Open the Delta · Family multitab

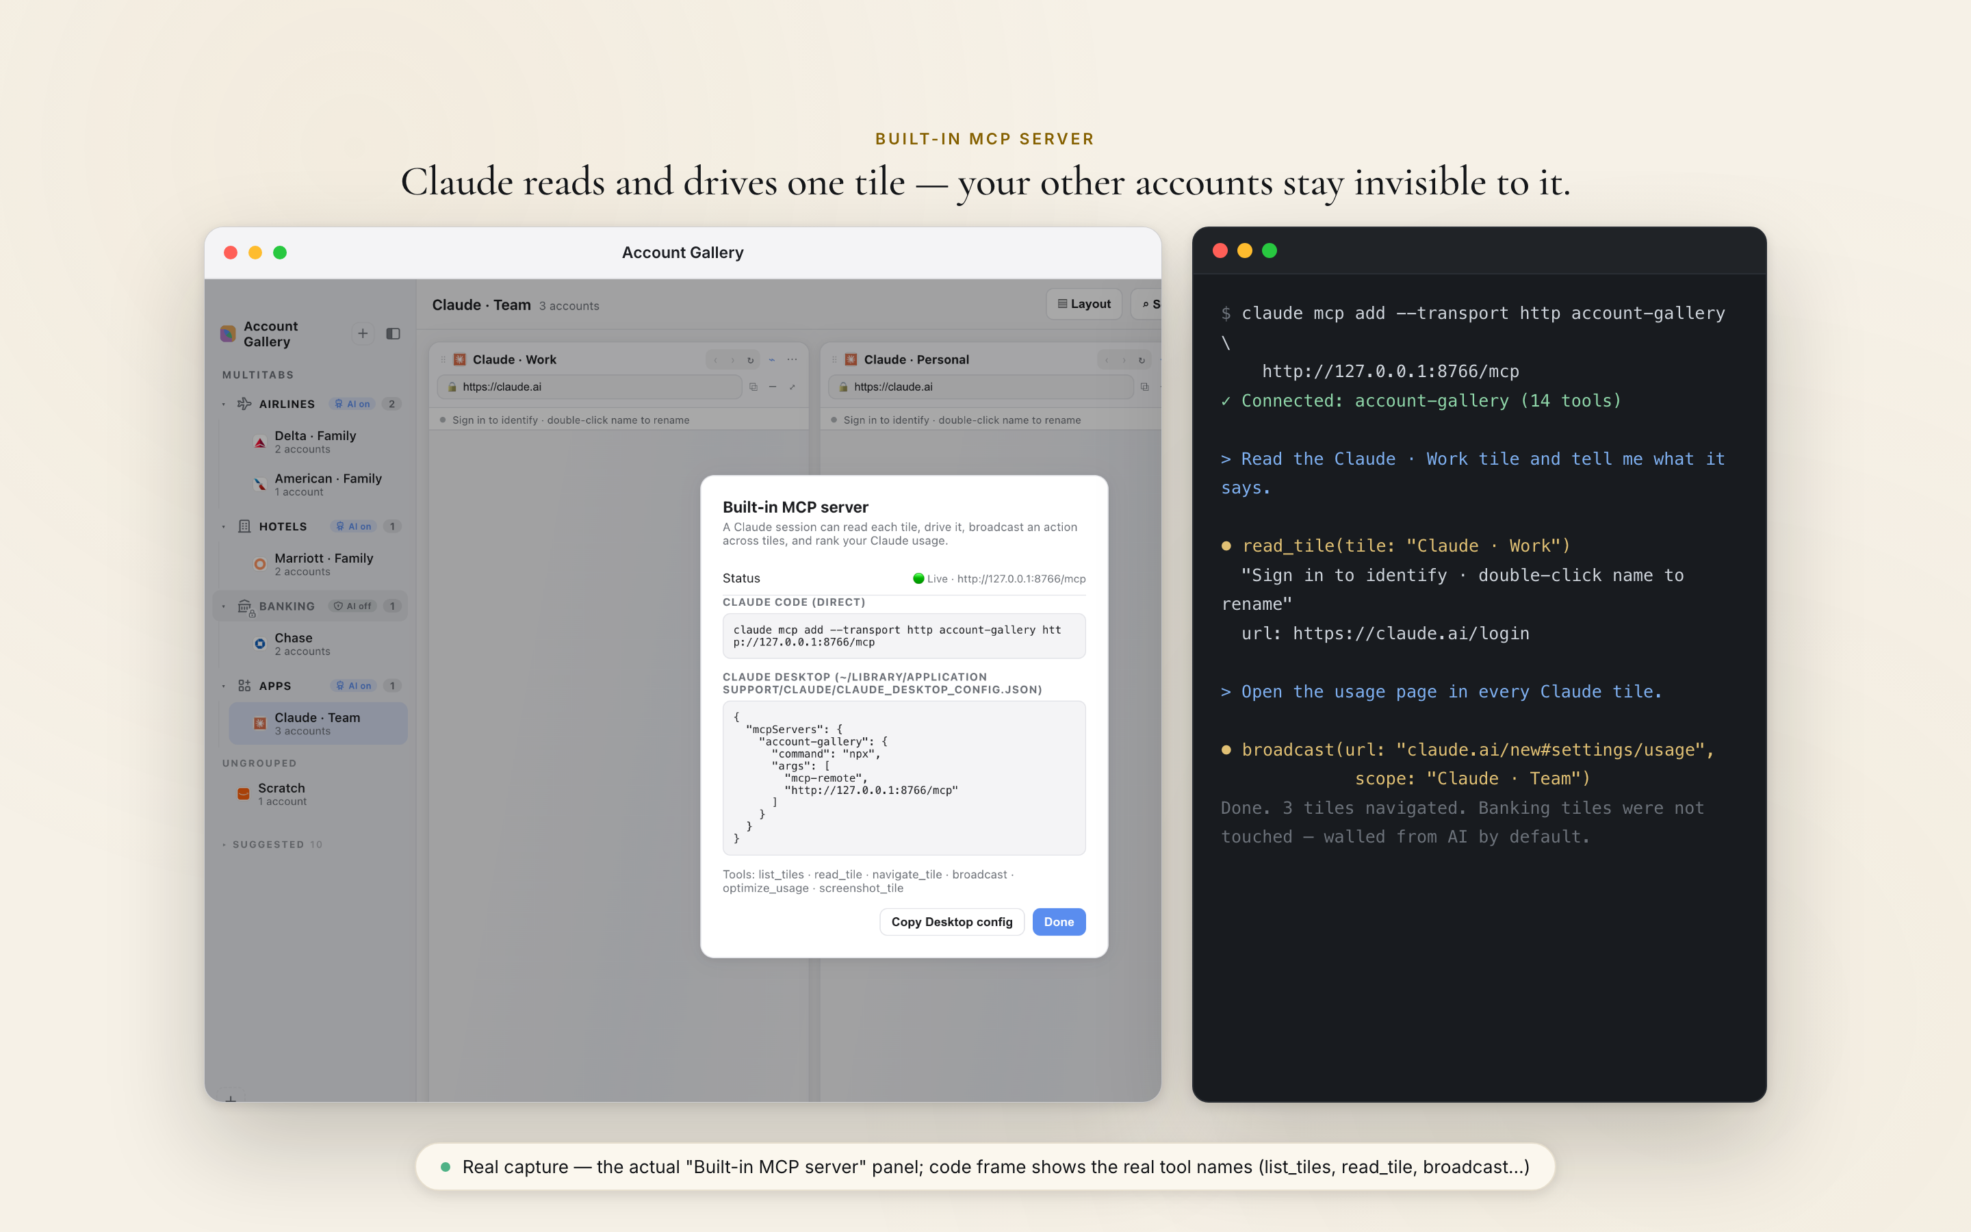tap(318, 441)
